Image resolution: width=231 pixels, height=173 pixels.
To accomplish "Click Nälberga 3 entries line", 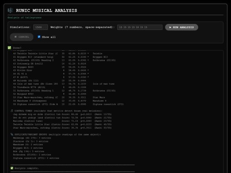I will [32, 138].
